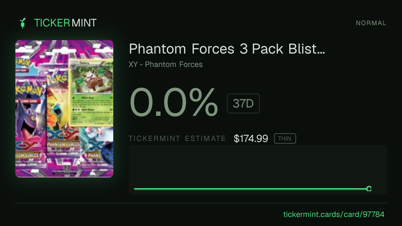This screenshot has width=402, height=226.
Task: Click the $174.99 estimate price
Action: (x=251, y=139)
